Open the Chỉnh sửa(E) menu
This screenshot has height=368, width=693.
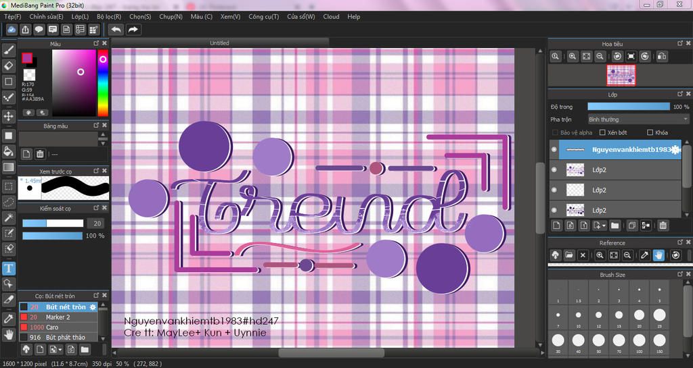click(47, 16)
